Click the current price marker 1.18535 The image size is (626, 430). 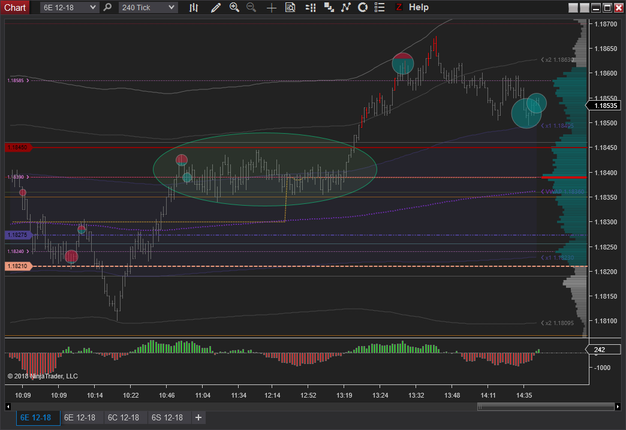(604, 106)
